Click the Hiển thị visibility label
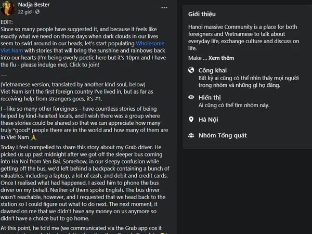 click(210, 98)
